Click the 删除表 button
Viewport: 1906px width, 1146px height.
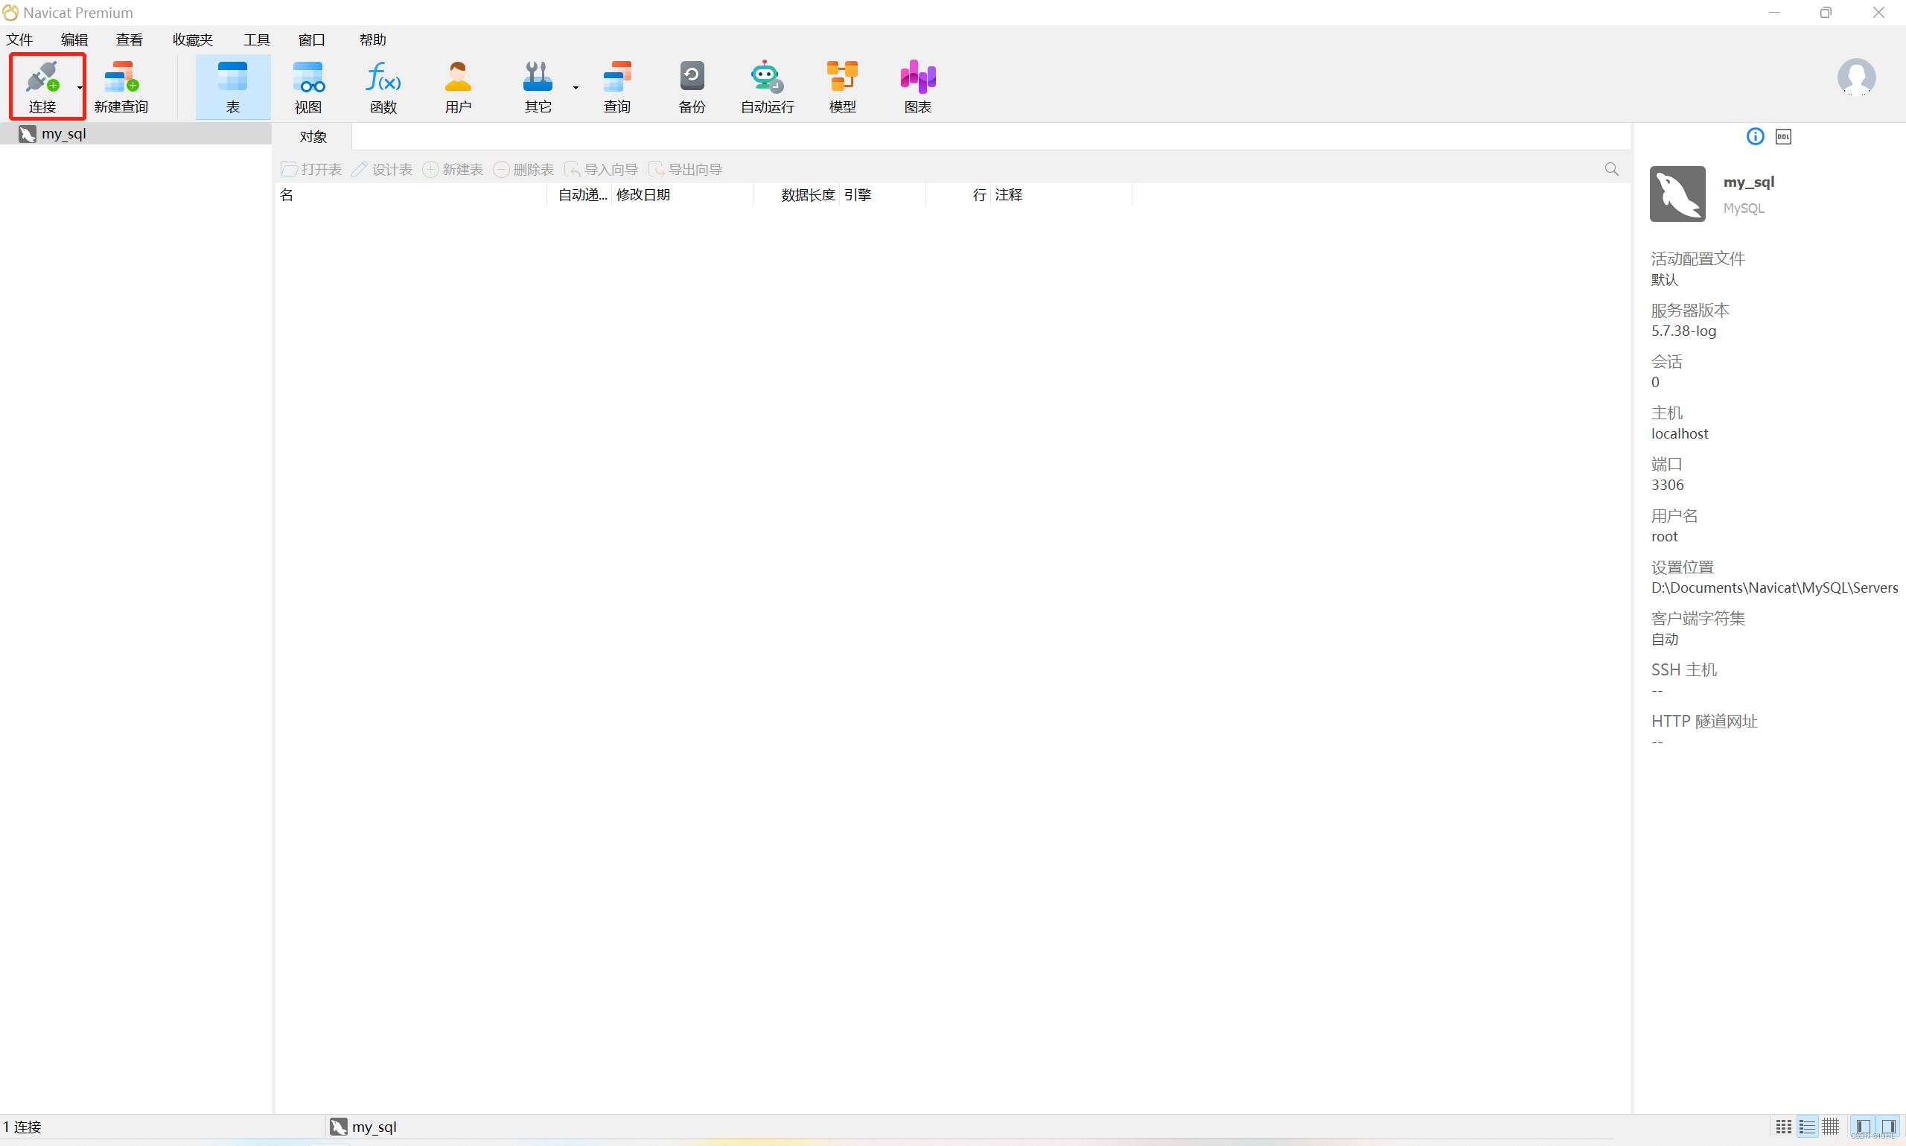click(x=523, y=169)
